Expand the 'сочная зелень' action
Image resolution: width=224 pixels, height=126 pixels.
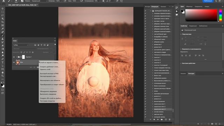153,112
